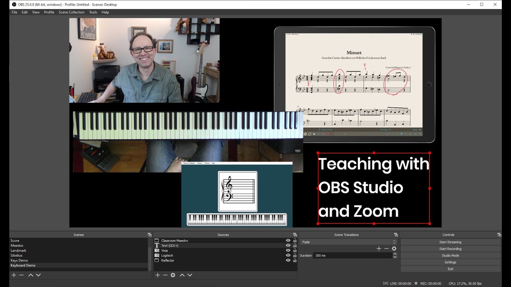Toggle lock on Classroom Maestro source

pos(295,240)
